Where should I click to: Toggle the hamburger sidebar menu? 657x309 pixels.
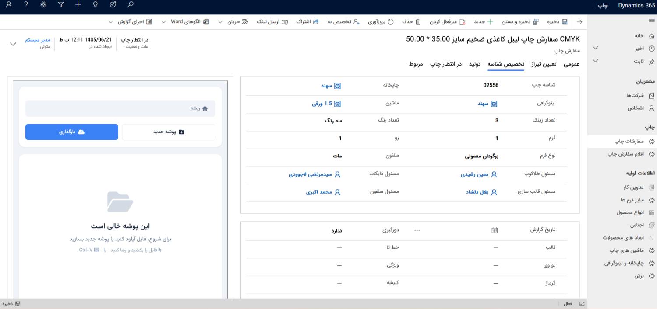click(x=651, y=21)
